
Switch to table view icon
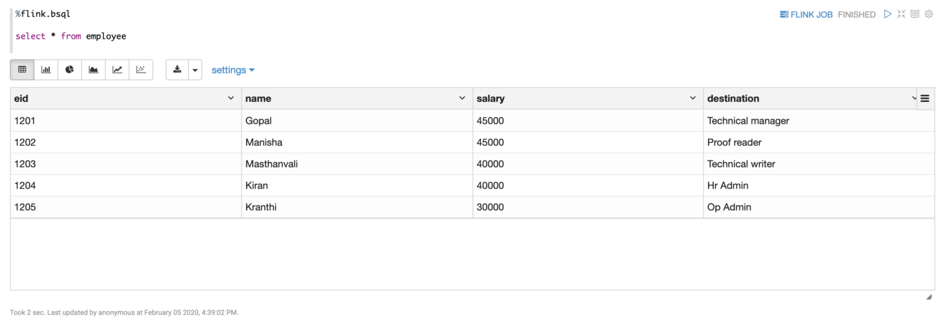coord(22,70)
